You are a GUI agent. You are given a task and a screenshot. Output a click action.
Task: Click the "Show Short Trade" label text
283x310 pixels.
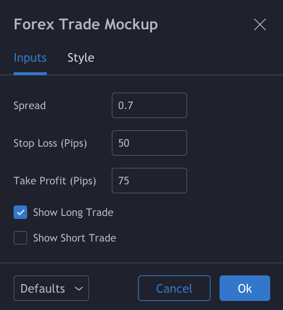click(x=74, y=238)
